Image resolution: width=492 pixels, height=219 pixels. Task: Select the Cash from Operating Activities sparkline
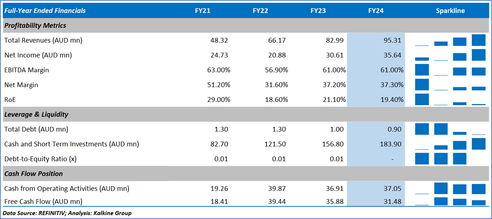tap(450, 189)
